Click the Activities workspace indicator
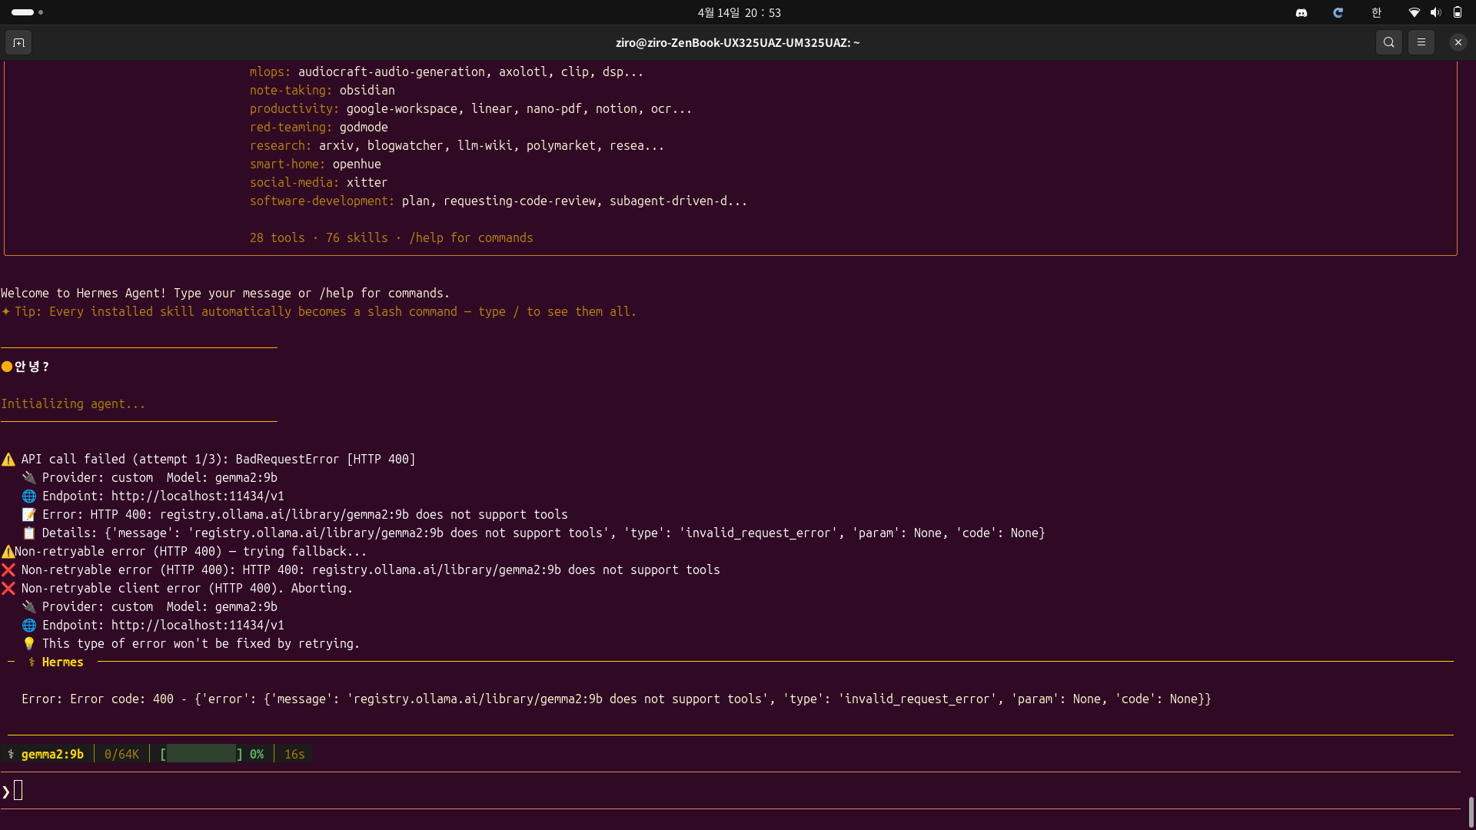 (28, 12)
